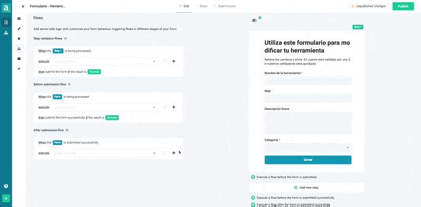Toggle the hidden-fields eye icon above the form preview
The image size is (421, 207).
click(x=254, y=20)
